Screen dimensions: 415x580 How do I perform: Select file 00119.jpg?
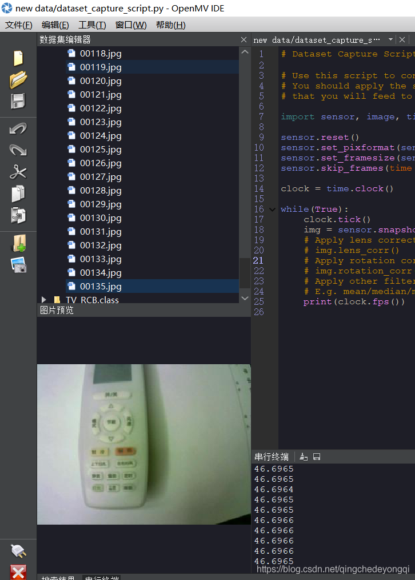tap(152, 67)
